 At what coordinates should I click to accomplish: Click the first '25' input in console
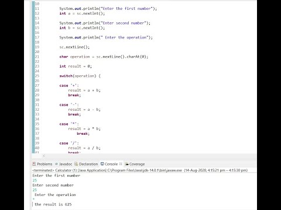coord(35,180)
